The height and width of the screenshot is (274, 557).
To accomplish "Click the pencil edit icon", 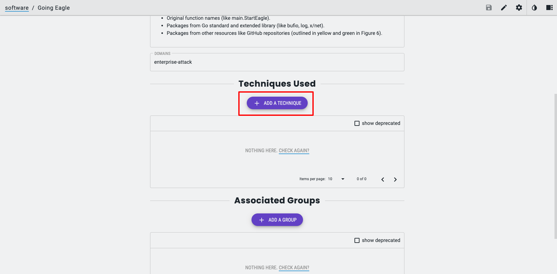I will point(504,8).
